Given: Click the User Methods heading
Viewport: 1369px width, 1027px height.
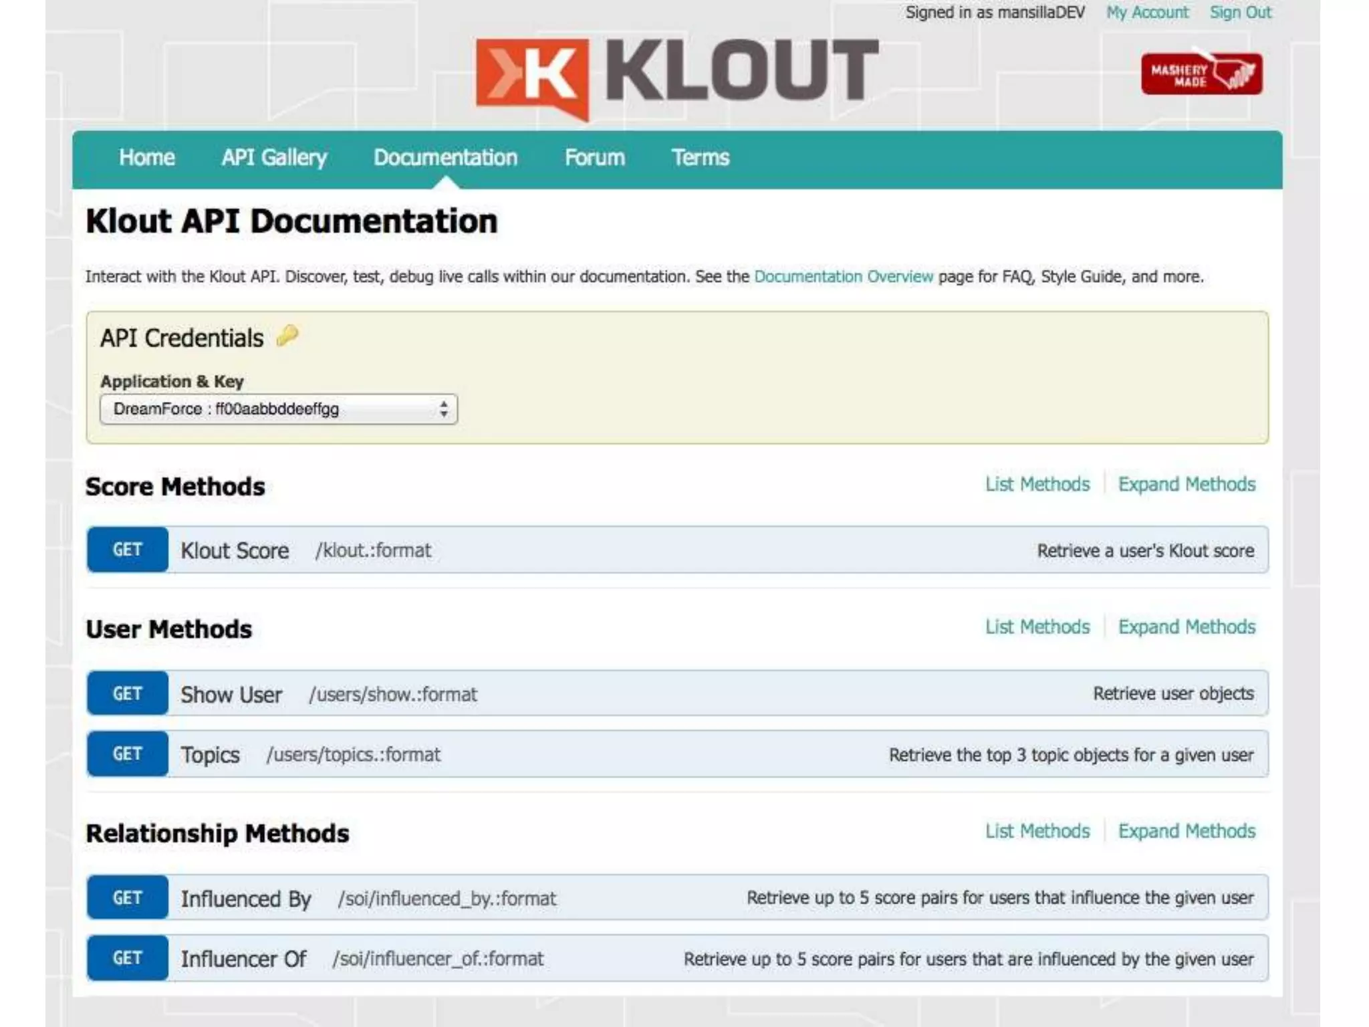Looking at the screenshot, I should coord(168,629).
